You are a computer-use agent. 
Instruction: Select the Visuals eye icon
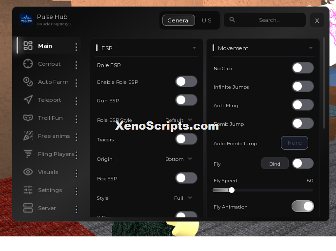click(28, 172)
